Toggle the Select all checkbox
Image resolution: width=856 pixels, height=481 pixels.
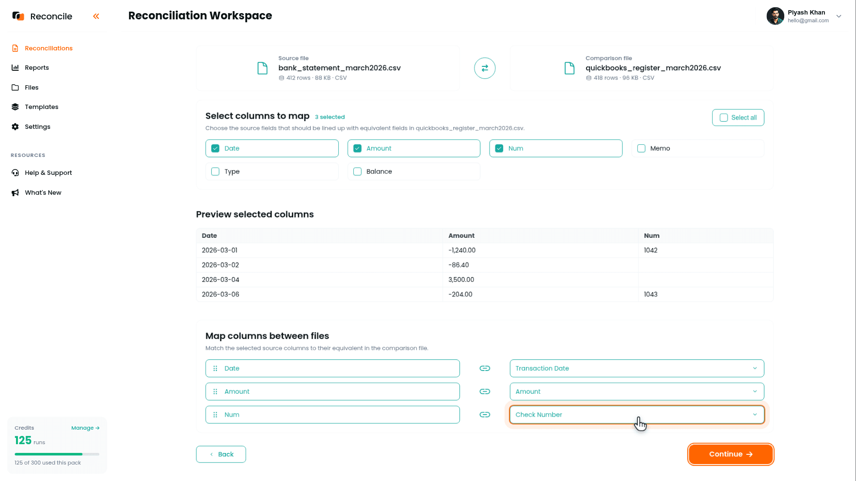tap(724, 118)
